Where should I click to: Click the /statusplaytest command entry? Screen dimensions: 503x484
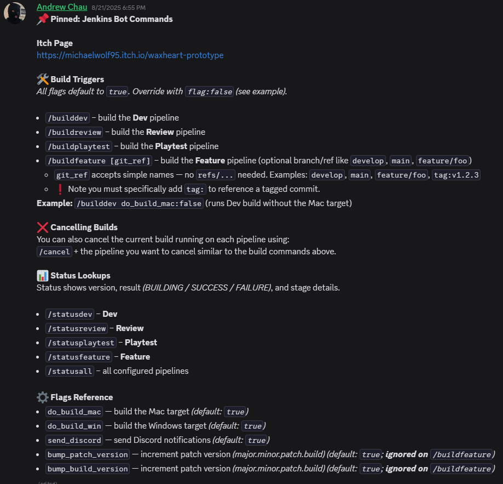click(80, 343)
